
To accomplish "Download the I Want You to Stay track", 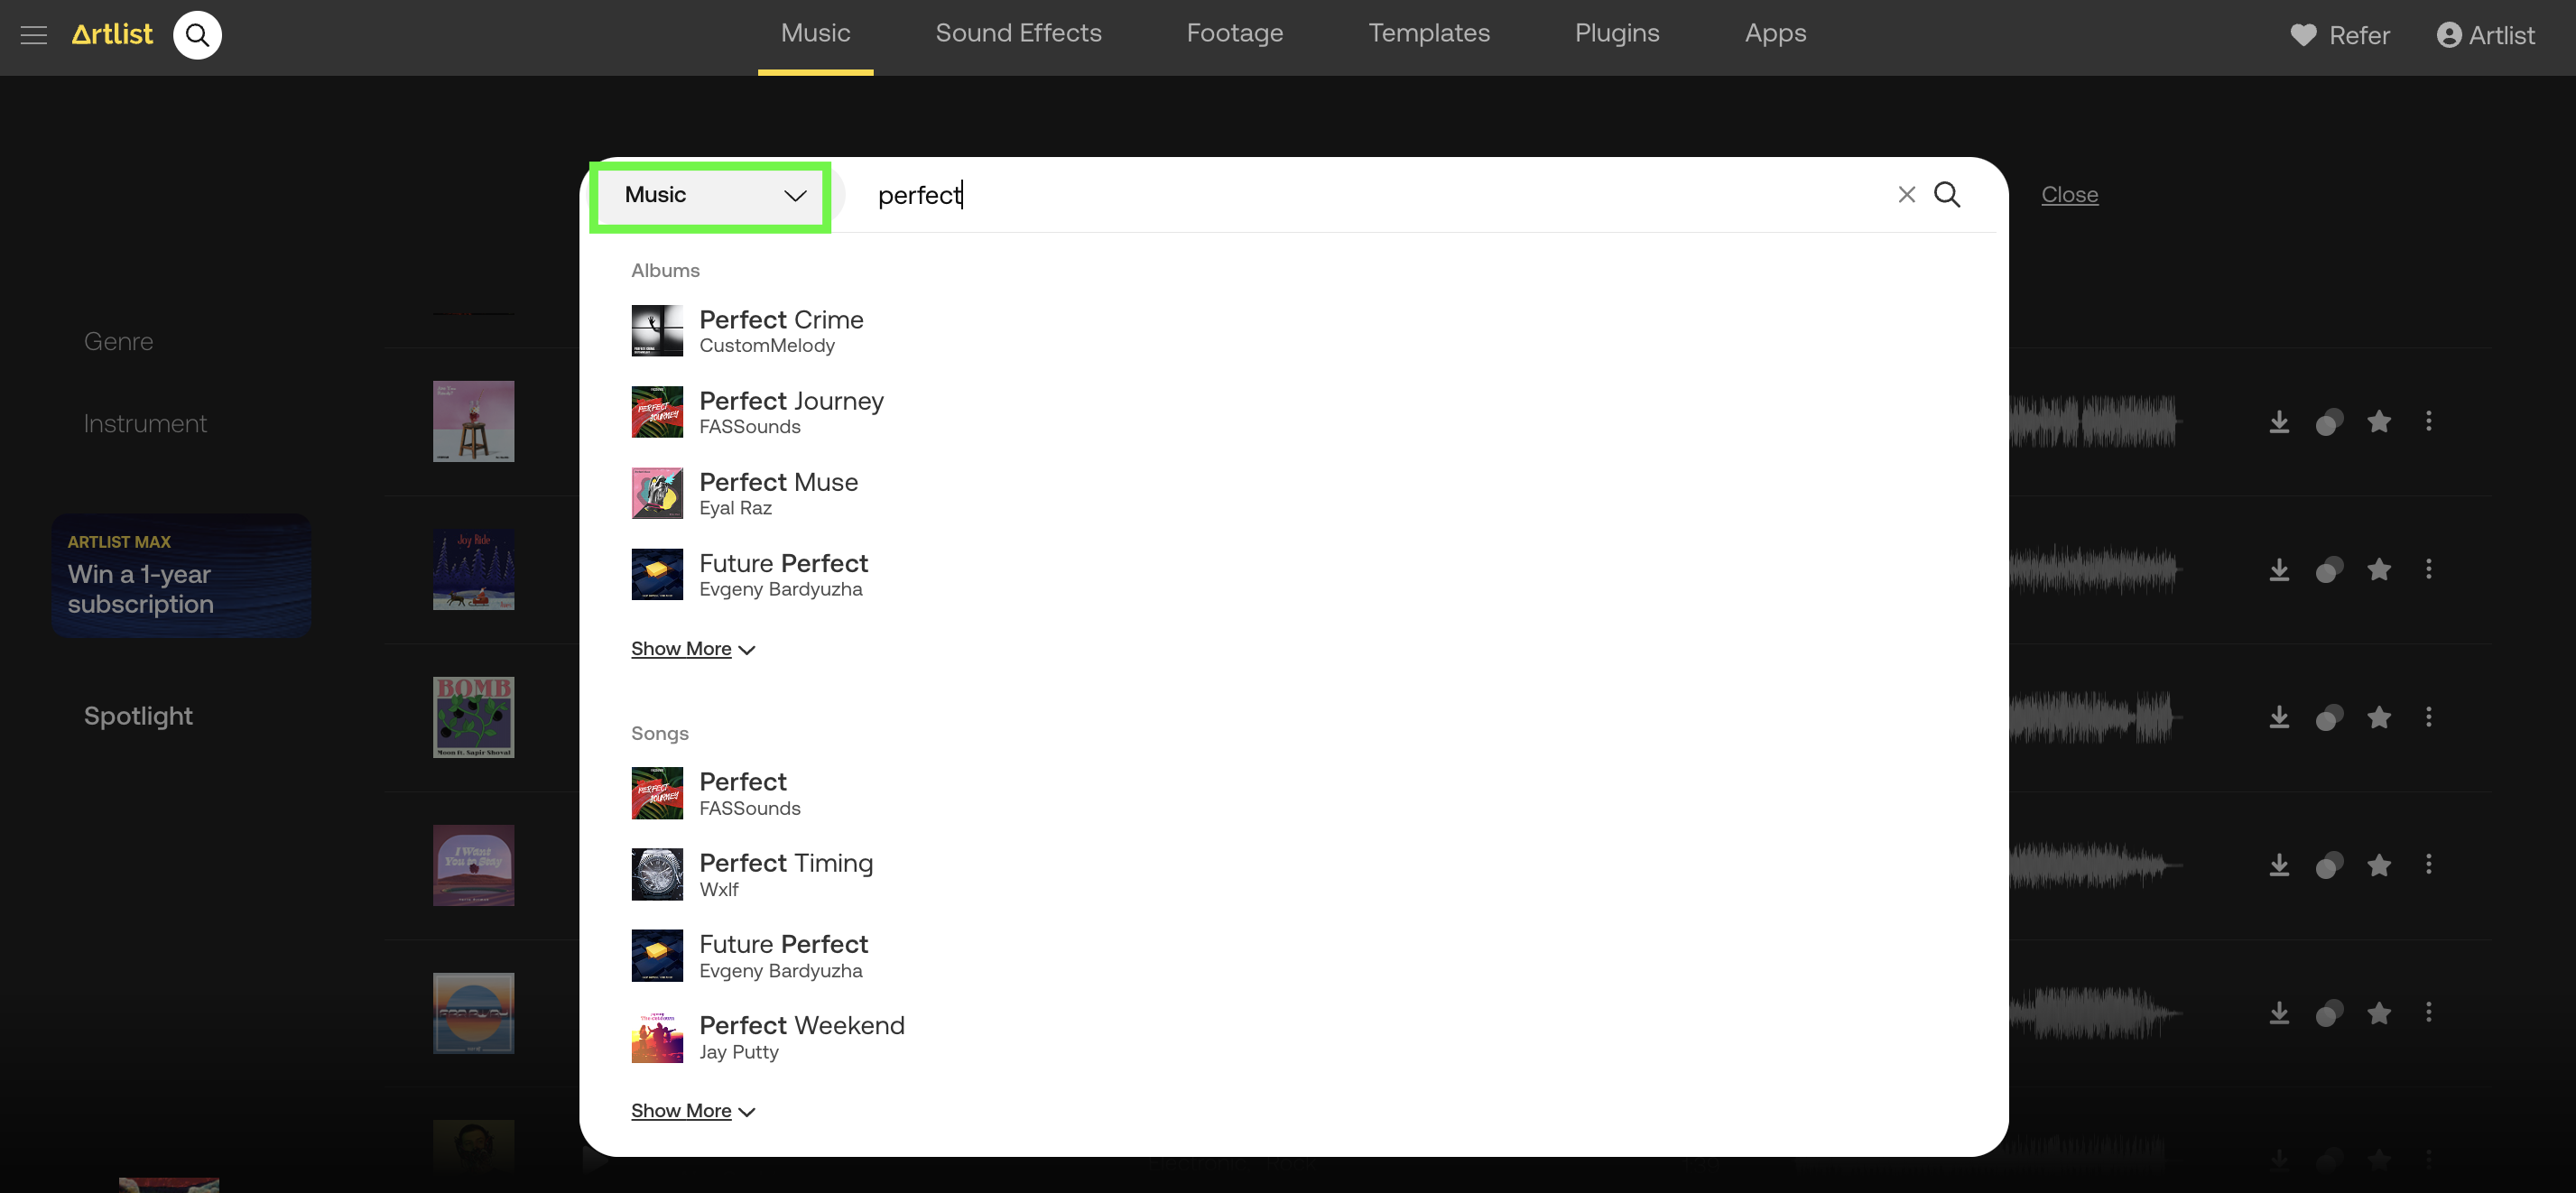I will click(2278, 865).
